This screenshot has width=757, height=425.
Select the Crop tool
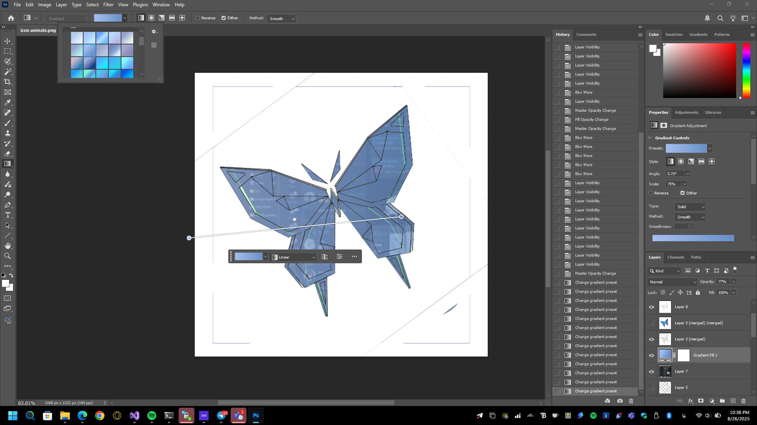click(x=7, y=82)
